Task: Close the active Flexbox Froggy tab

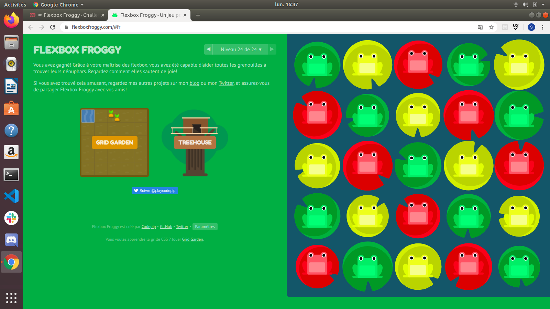Action: click(185, 15)
